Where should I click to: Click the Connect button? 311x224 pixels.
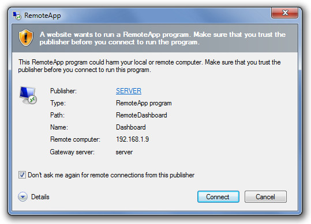(x=218, y=197)
